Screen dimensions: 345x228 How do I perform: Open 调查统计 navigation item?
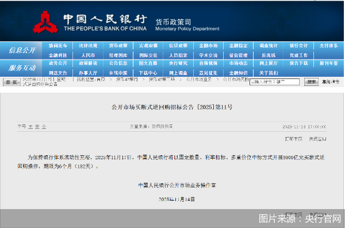tap(269, 46)
